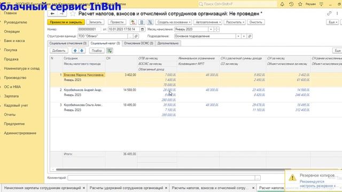Open the ТОО "Облако" organization record icon

pyautogui.click(x=136, y=36)
